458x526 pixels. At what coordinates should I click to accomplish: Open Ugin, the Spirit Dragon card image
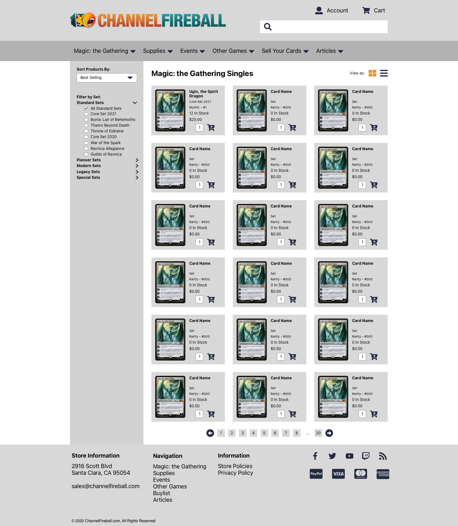click(170, 110)
